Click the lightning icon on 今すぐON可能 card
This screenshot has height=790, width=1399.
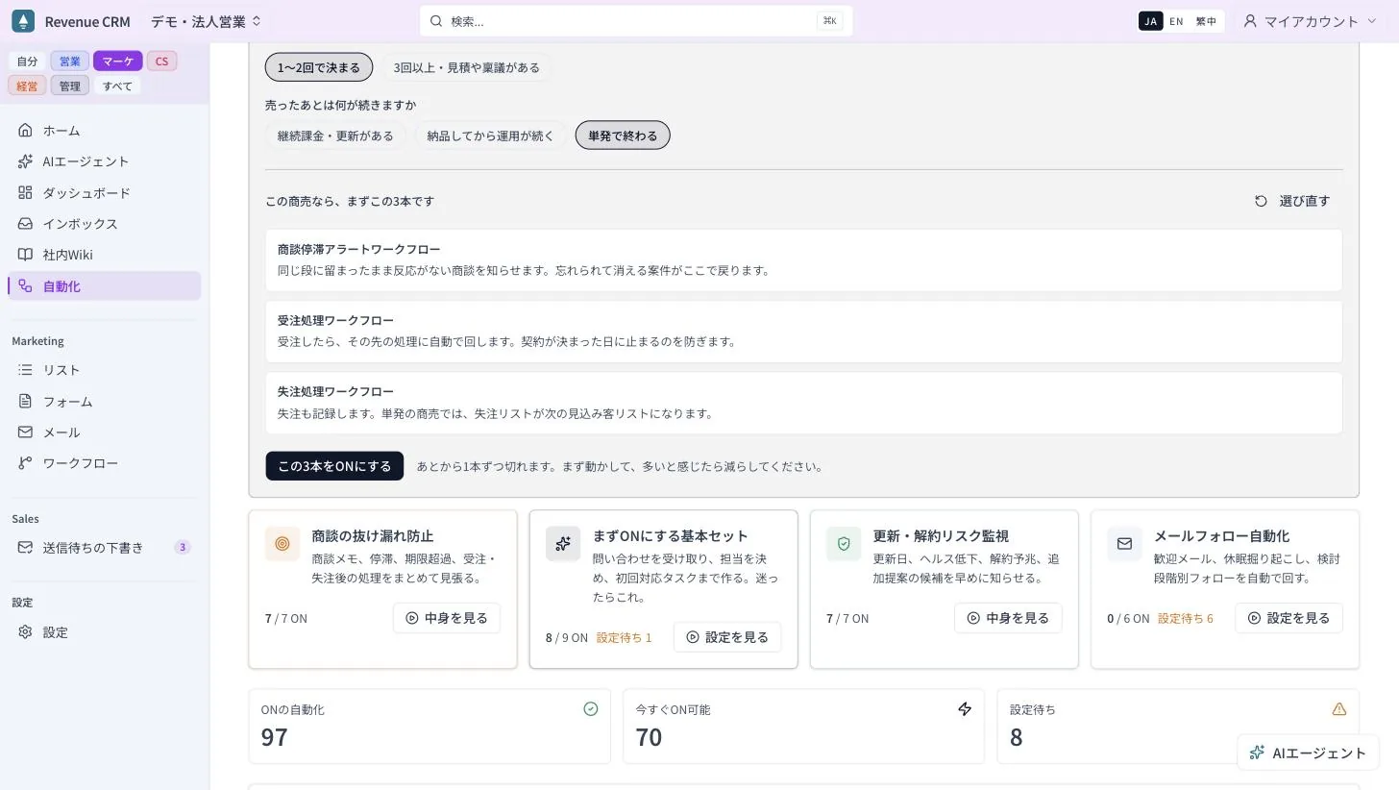coord(965,708)
